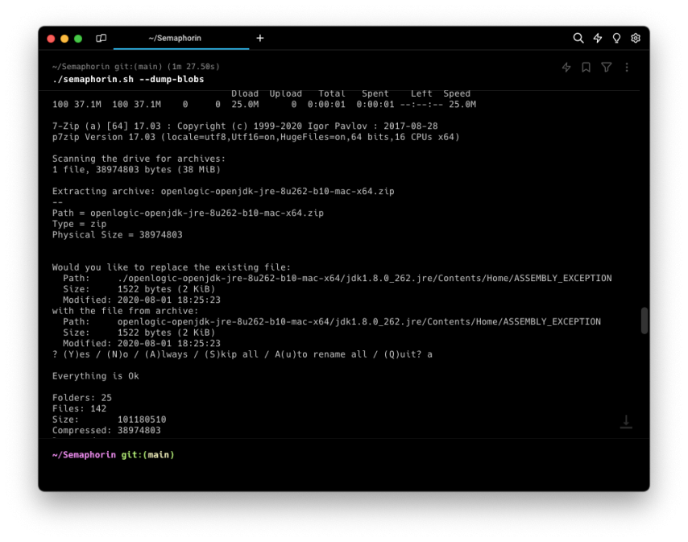Click the 7-Zip copyright line

click(x=245, y=126)
